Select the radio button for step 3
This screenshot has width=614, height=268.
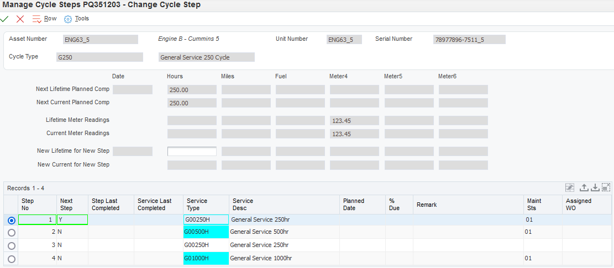pyautogui.click(x=12, y=245)
